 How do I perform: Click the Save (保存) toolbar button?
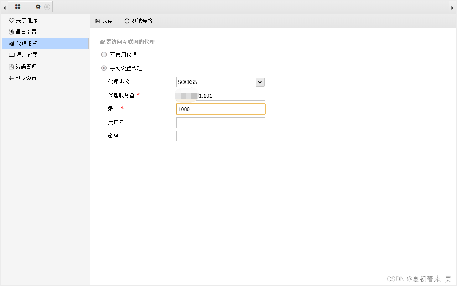(104, 21)
